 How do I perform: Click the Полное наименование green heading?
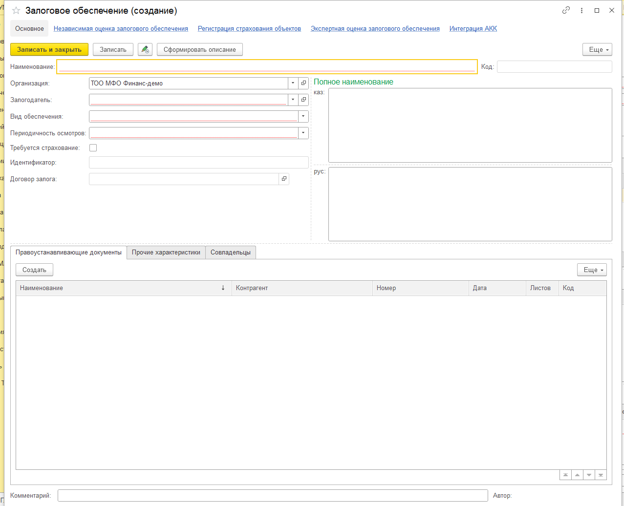353,82
